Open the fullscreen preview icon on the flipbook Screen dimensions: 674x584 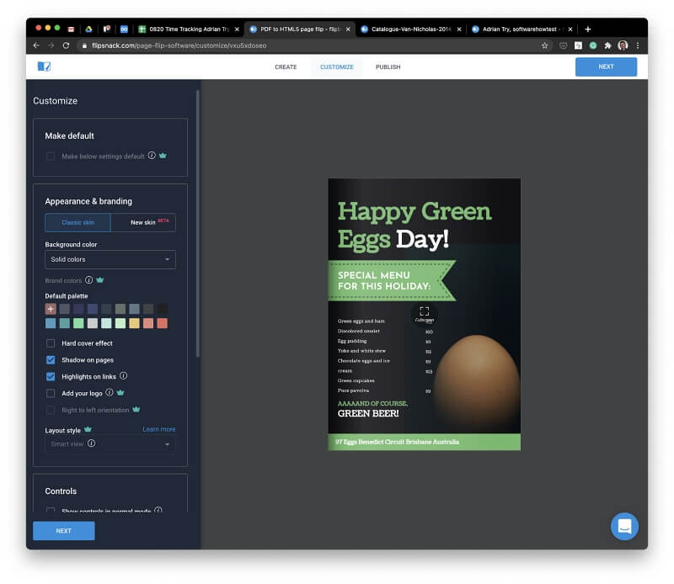424,311
